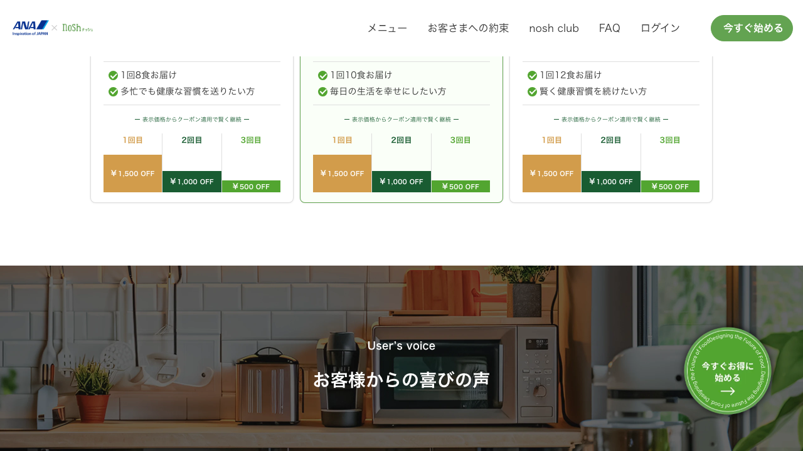Screen dimensions: 803x451
Task: Click the ¥1,000 OFF block in the 10食 plan
Action: click(x=401, y=182)
